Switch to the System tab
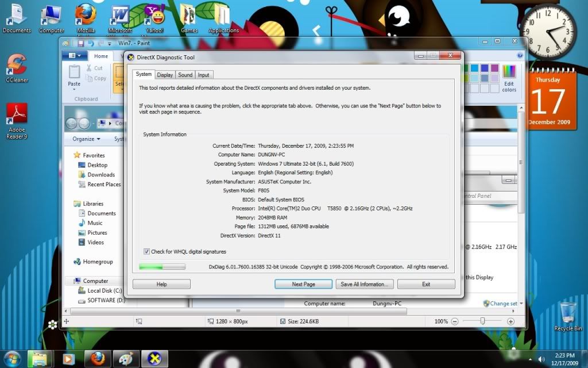 coord(144,74)
